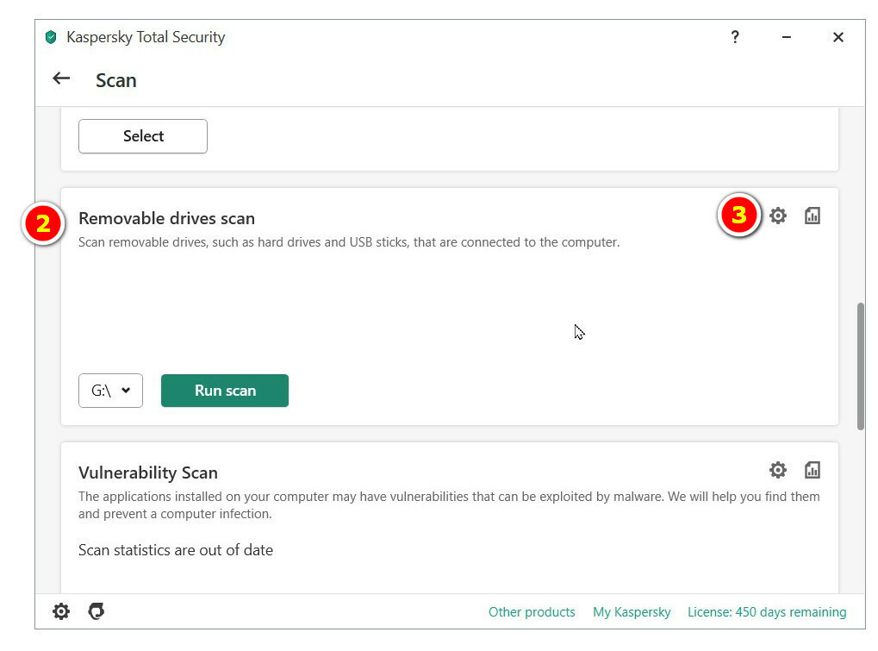Screen dimensions: 878x651
Task: Show the Vulnerability Scan report icon
Action: (x=812, y=470)
